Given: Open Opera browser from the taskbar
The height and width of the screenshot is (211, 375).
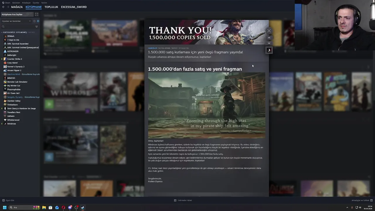Looking at the screenshot, I should 63,207.
